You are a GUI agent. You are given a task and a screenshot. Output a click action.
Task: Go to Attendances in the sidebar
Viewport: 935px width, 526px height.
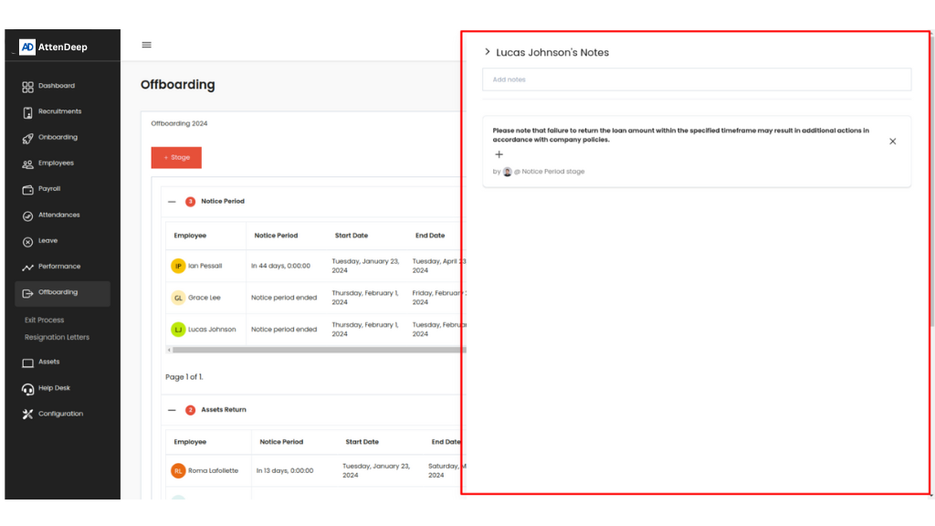(x=58, y=215)
